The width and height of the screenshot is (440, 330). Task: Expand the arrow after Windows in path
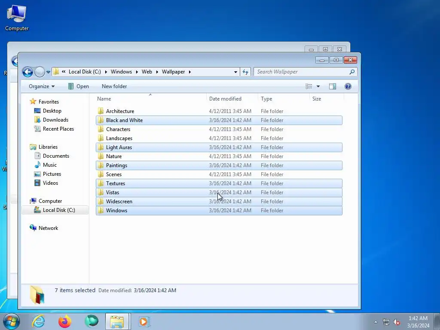tap(137, 72)
